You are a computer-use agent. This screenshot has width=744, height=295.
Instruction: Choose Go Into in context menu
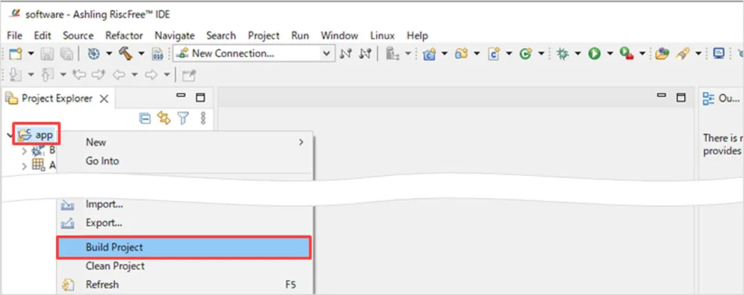184,161
